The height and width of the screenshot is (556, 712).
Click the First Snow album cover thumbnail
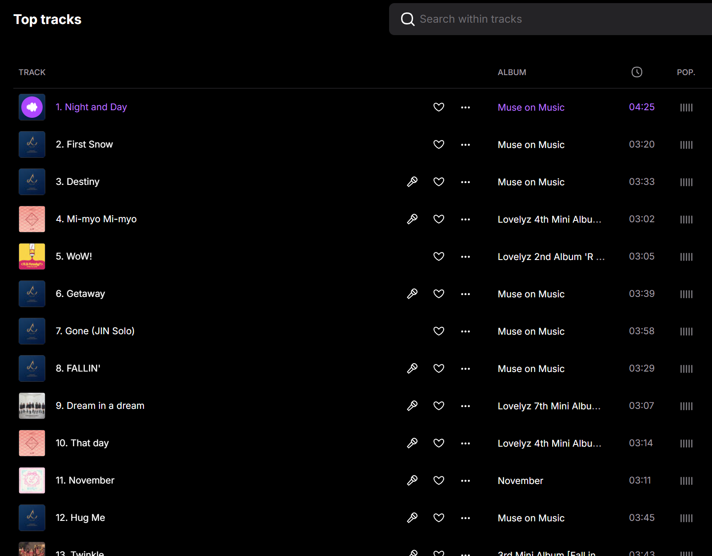pos(32,144)
